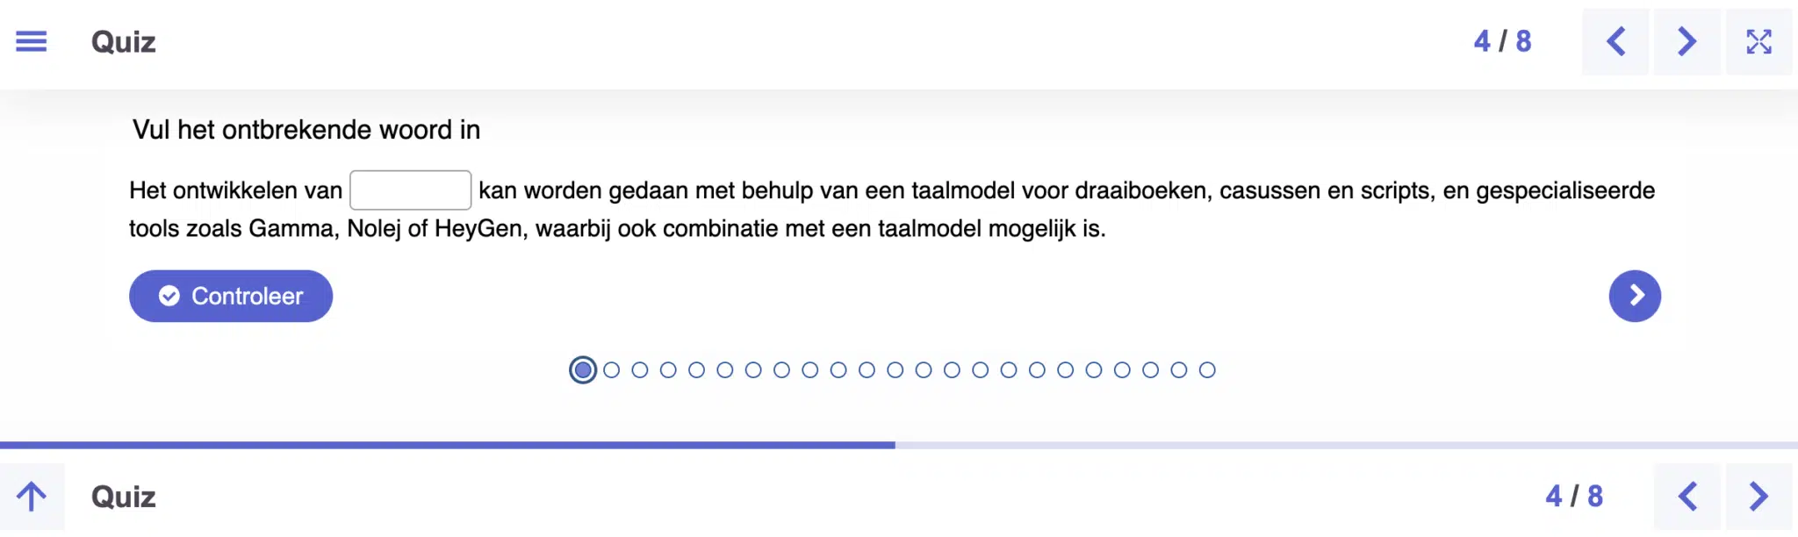Viewport: 1798px width, 537px height.
Task: Select the last question progress dot
Action: click(x=1207, y=370)
